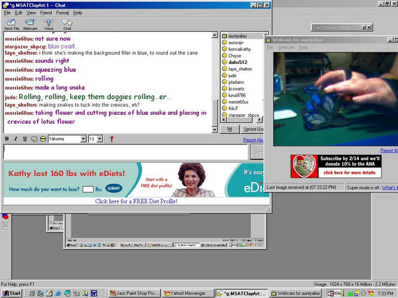
Task: Open the View menu in chat window
Action: click(31, 12)
